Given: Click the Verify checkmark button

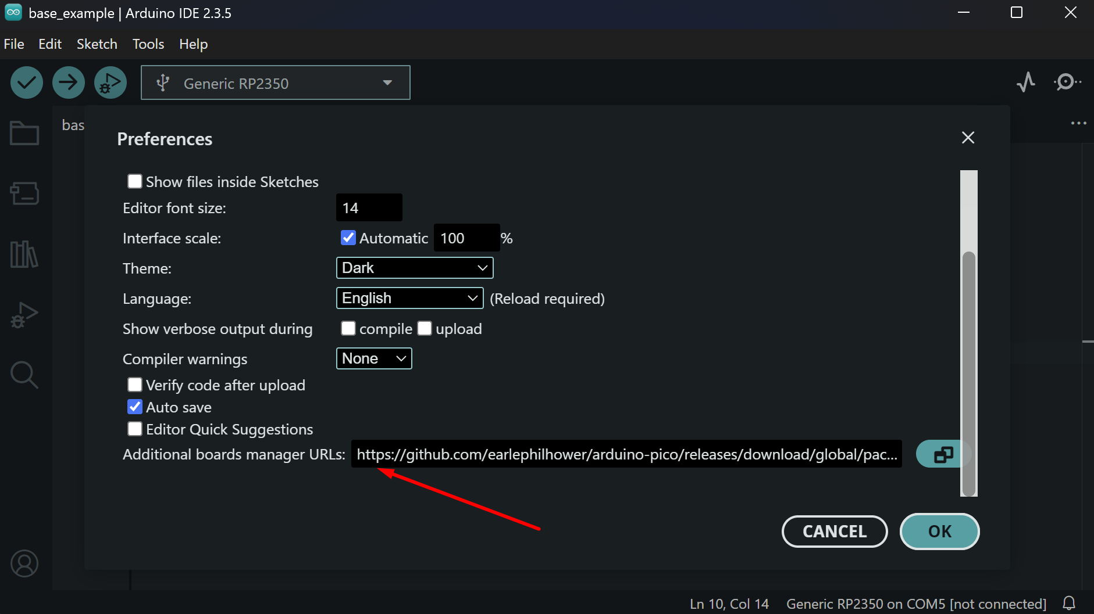Looking at the screenshot, I should click(27, 82).
